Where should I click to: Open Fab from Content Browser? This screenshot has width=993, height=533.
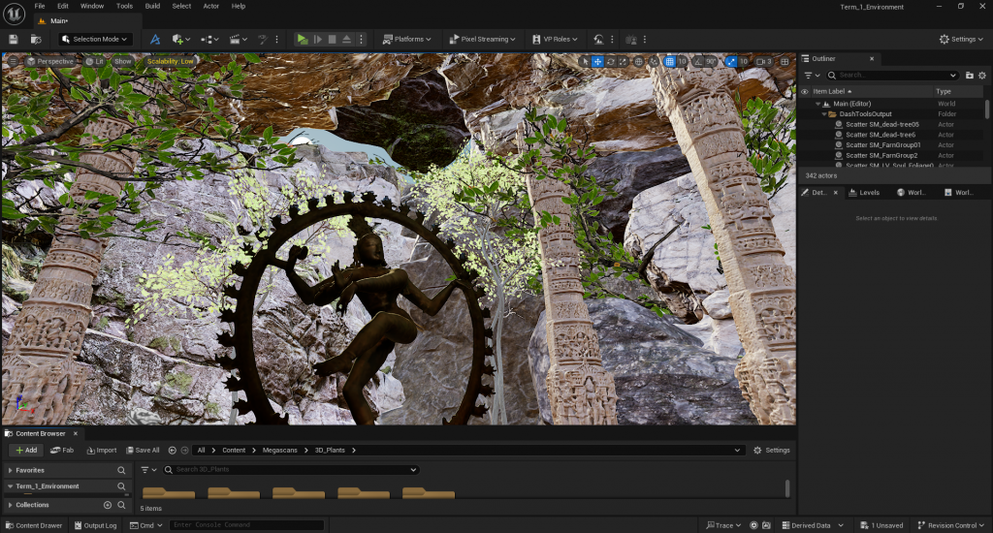[62, 450]
